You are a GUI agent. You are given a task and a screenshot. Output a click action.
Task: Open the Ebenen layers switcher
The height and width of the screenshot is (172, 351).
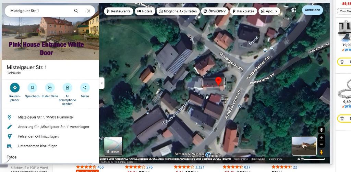(113, 146)
